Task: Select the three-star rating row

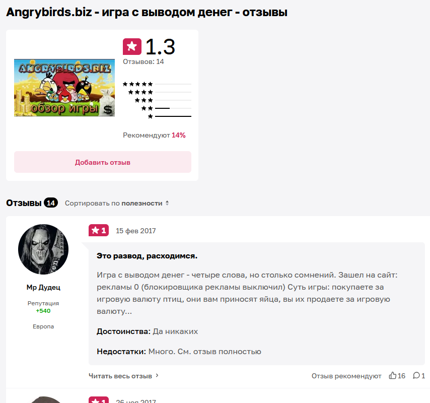Action: tap(163, 100)
